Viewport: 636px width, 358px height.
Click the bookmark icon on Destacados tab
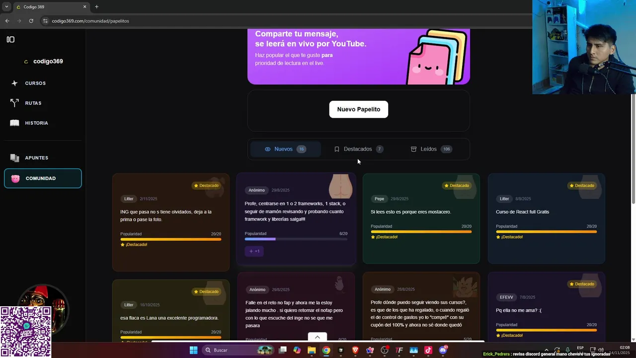click(336, 149)
